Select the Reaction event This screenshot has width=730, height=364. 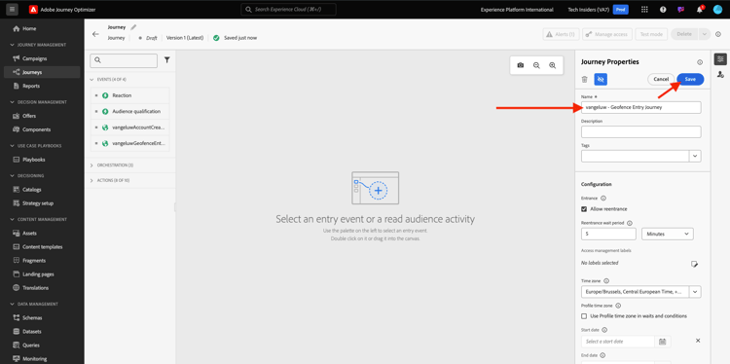point(129,95)
